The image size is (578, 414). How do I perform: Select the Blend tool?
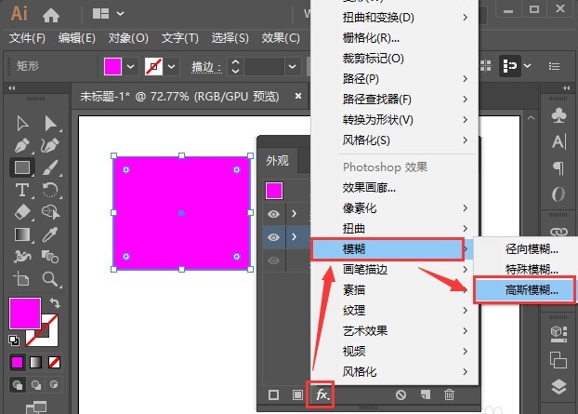(50, 257)
